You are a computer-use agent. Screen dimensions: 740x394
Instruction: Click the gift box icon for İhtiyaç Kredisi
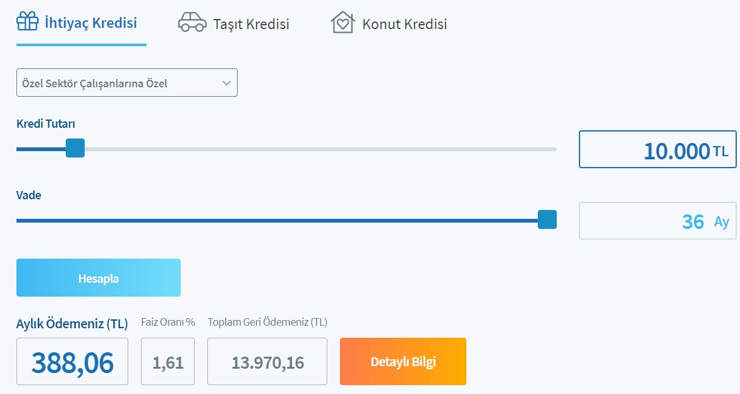click(x=27, y=22)
